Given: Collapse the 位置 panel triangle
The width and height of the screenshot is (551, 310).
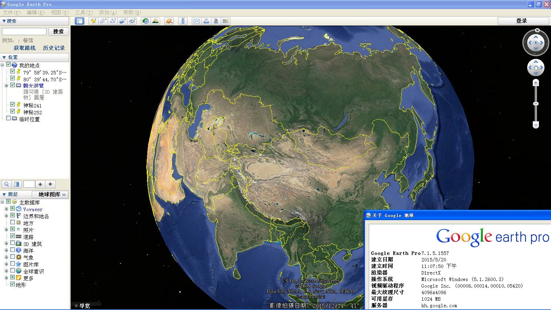Looking at the screenshot, I should 4,57.
